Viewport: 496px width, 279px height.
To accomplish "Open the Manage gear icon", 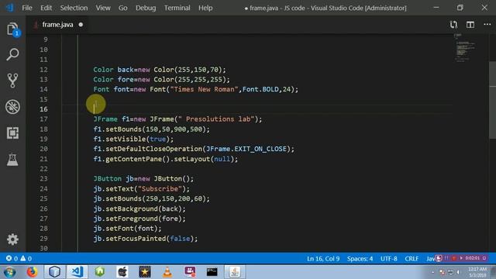I will click(12, 239).
